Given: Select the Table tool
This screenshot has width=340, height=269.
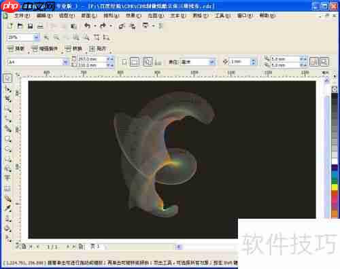Looking at the screenshot, I should click(7, 188).
